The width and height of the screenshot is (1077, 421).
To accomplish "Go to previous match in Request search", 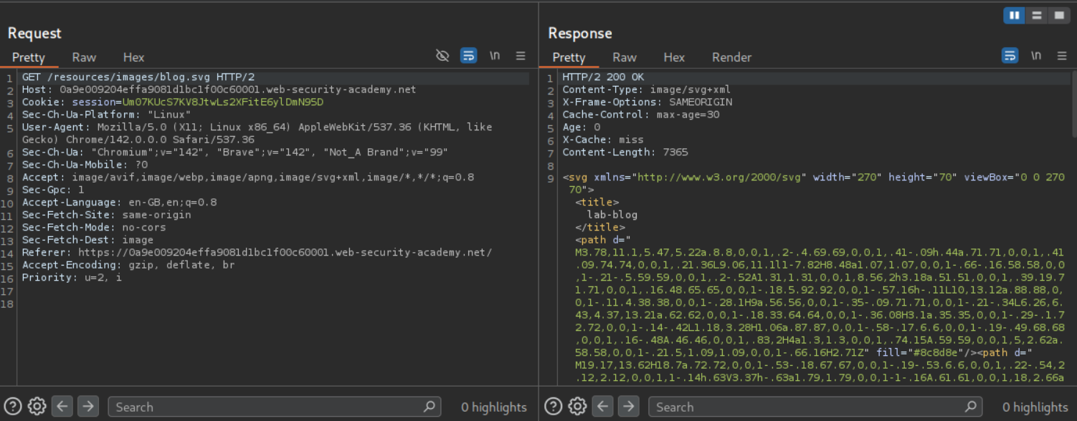I will (x=62, y=407).
